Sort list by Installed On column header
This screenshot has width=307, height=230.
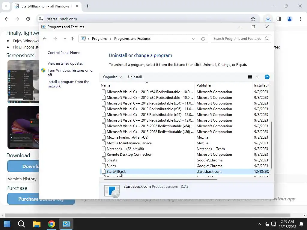(x=261, y=85)
